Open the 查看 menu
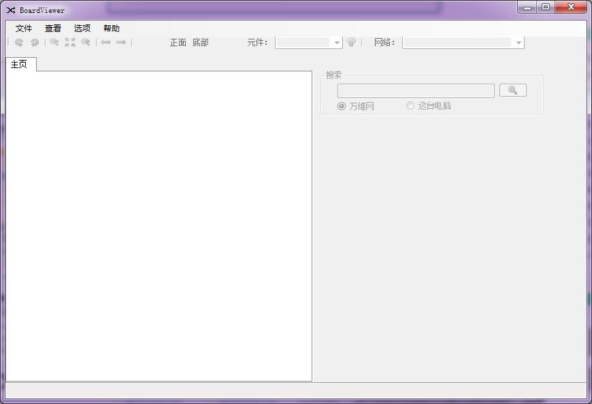Screen dimensions: 592x404 coord(53,29)
